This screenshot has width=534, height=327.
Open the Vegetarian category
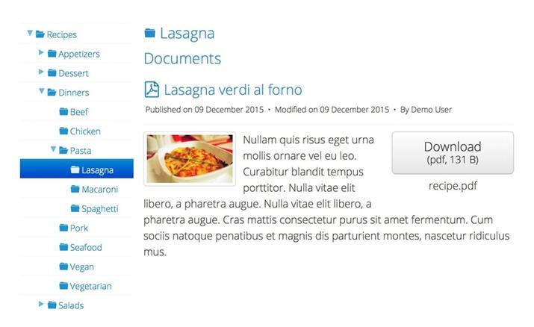click(90, 286)
